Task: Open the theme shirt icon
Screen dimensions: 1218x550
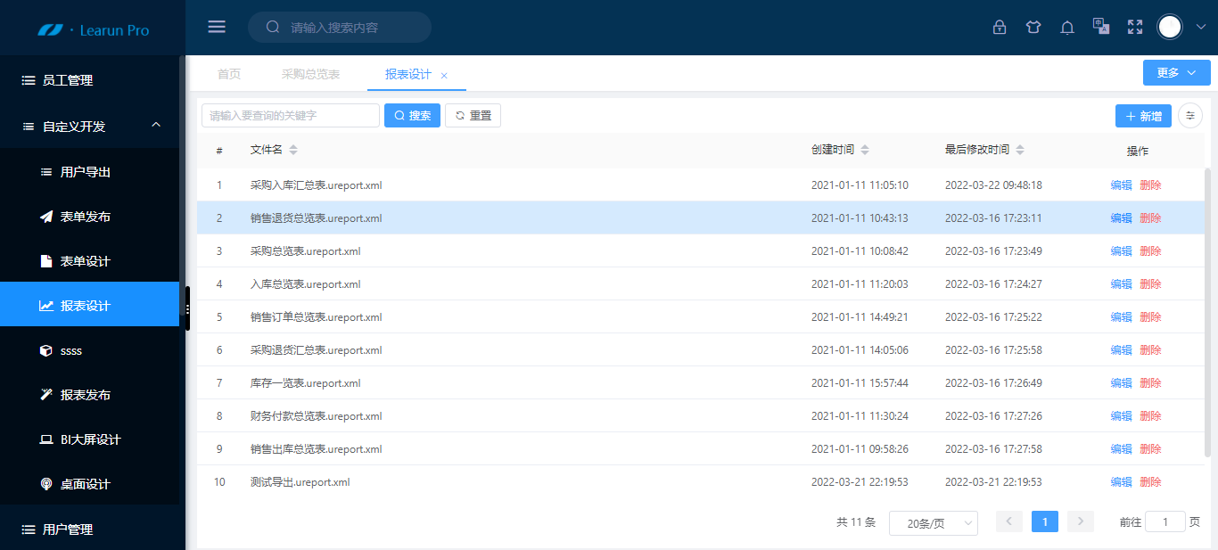Action: [1033, 28]
